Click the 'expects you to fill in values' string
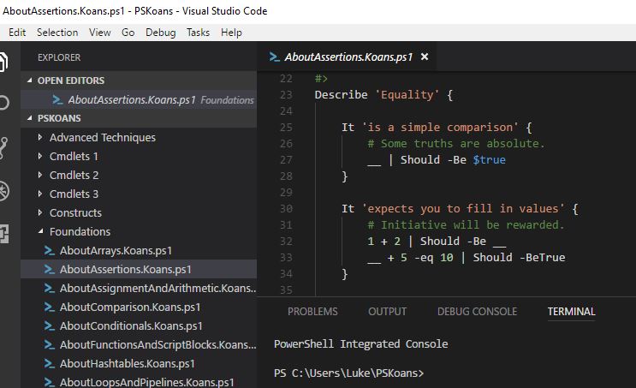636x388 pixels. (x=463, y=209)
